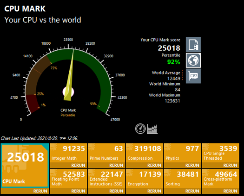Rerun the Extended Instructions (SSE) test

tap(116, 191)
